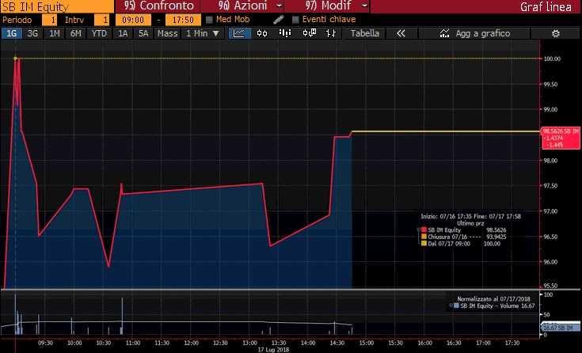Open the 1 Min interval dropdown

(201, 34)
